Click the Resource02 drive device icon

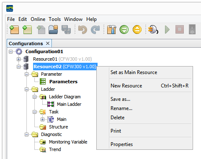[x=26, y=67]
